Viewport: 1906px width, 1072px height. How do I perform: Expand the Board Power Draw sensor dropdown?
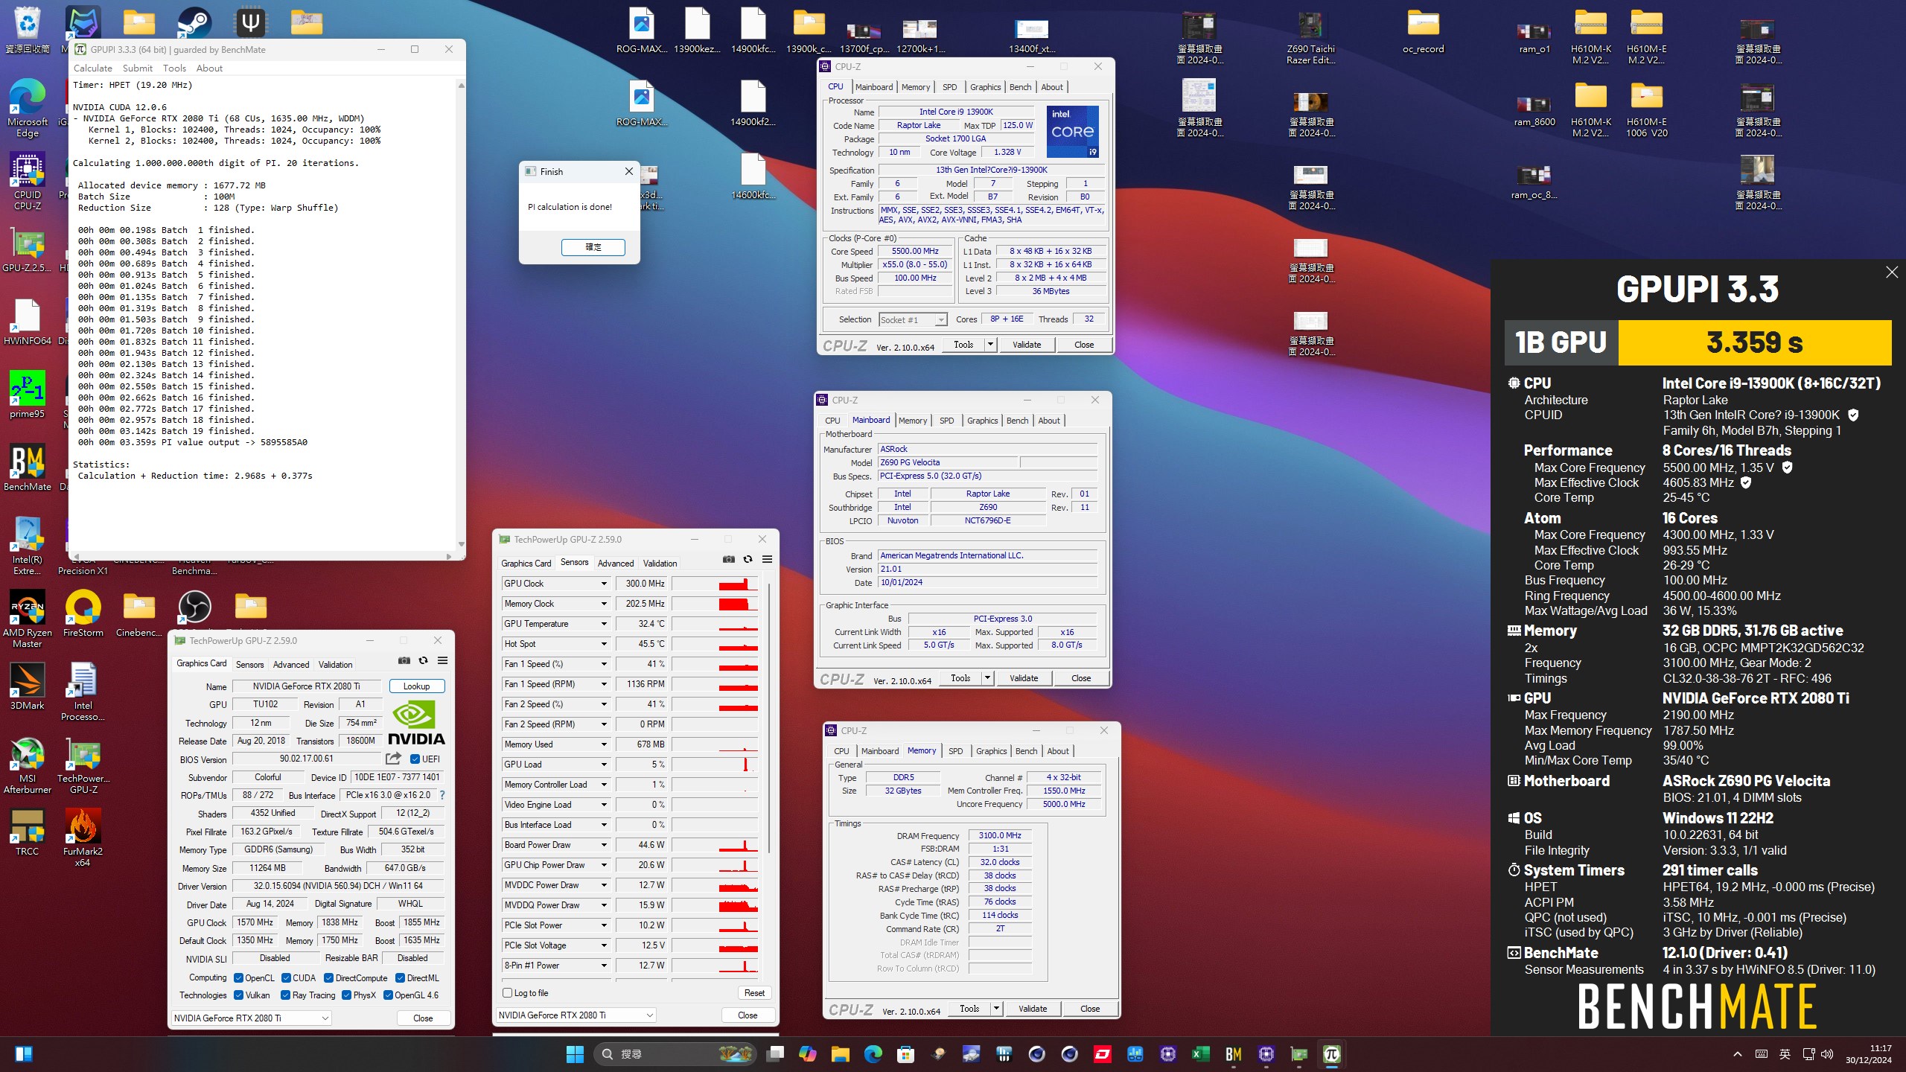[604, 845]
